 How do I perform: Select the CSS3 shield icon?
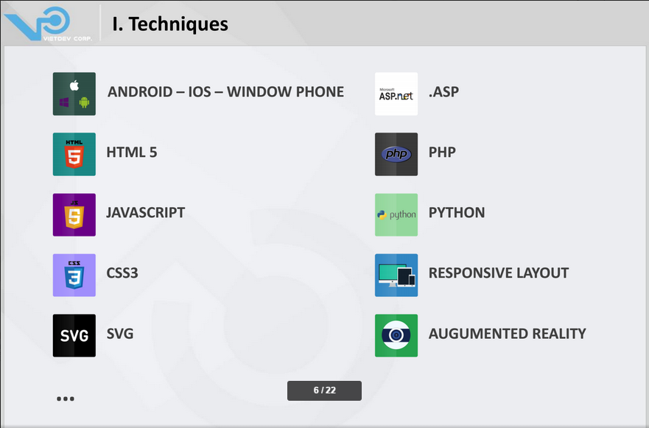pyautogui.click(x=74, y=275)
